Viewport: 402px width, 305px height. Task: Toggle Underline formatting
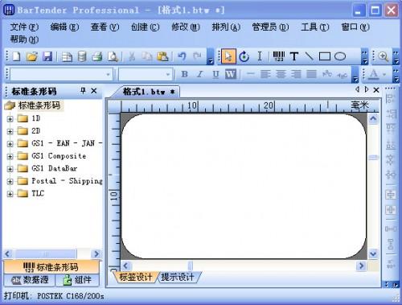[215, 74]
